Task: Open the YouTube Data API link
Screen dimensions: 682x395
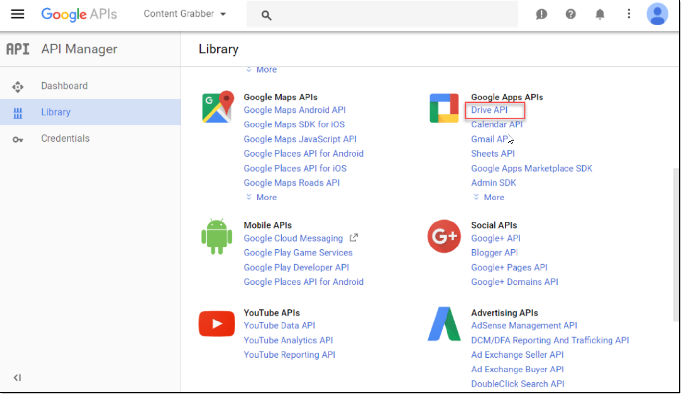Action: tap(280, 325)
